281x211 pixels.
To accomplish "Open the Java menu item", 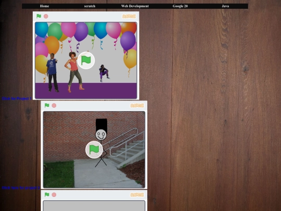I will (225, 6).
